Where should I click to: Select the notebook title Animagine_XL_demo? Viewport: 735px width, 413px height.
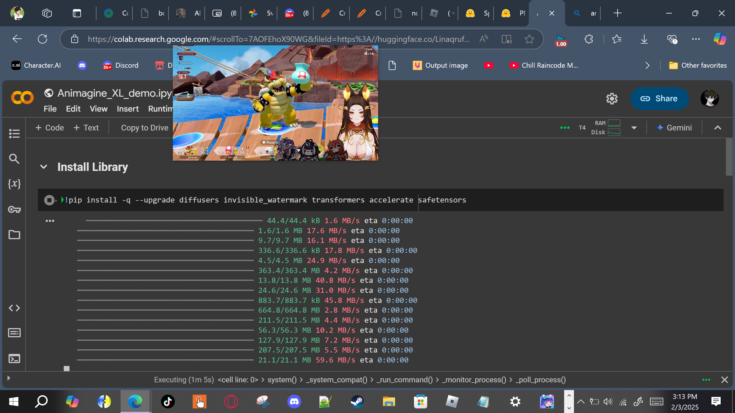click(115, 93)
